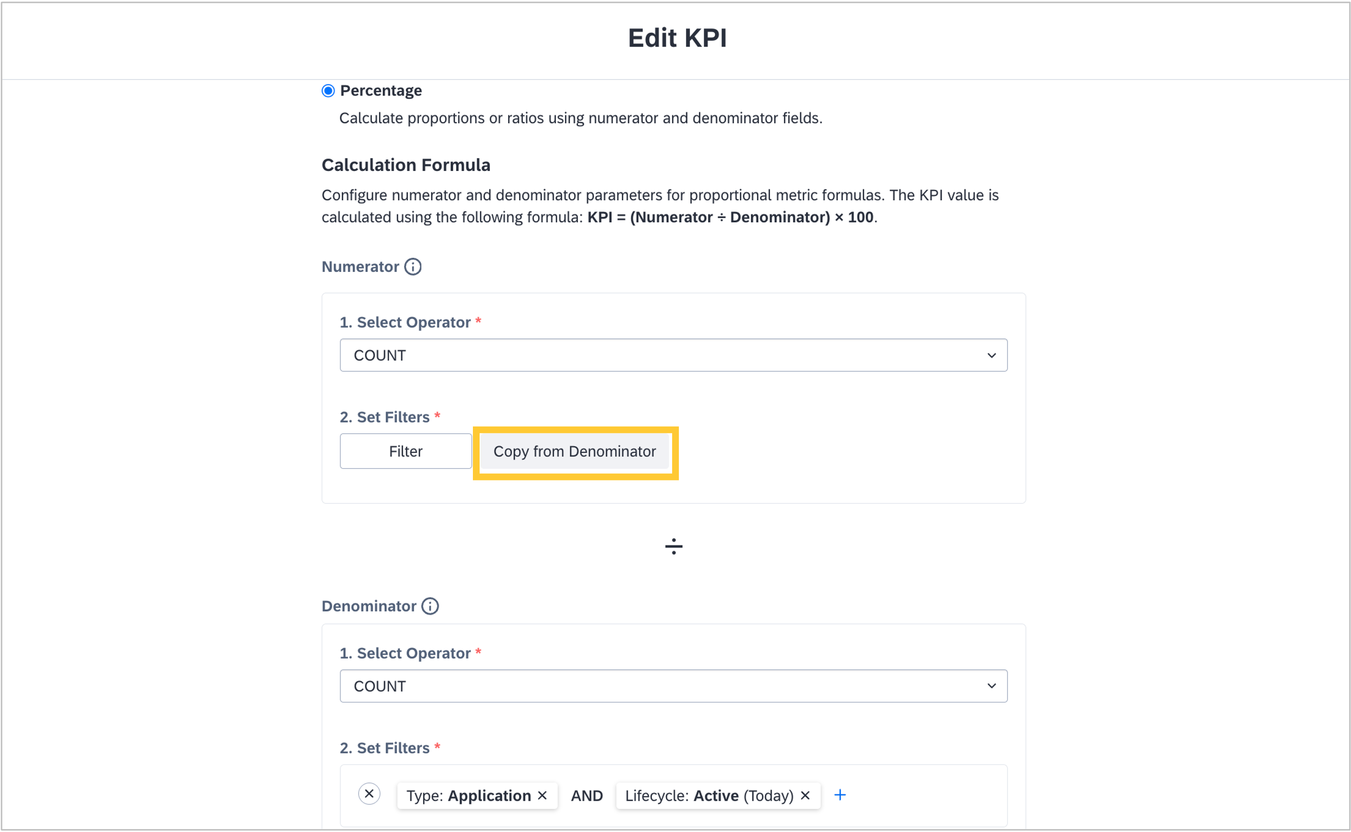Add another denominator filter with plus icon
The width and height of the screenshot is (1351, 832).
[x=840, y=795]
